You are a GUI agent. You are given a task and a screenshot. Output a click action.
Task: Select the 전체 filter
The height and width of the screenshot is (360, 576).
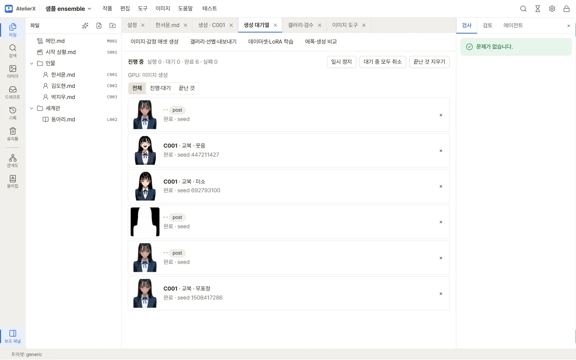[137, 88]
